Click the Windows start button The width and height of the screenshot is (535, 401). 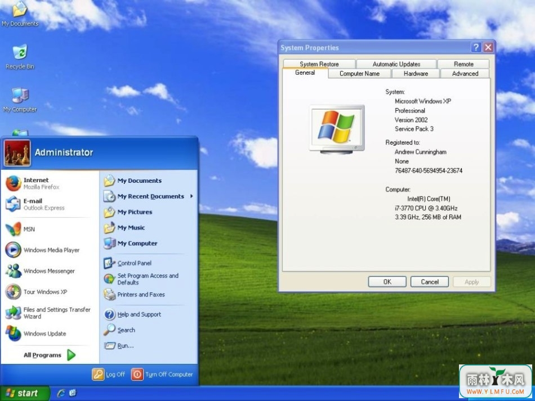25,393
